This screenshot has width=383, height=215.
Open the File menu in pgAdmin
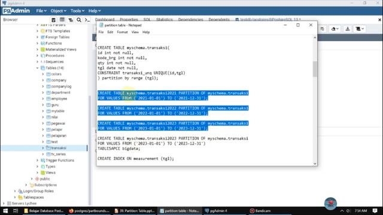coord(41,11)
